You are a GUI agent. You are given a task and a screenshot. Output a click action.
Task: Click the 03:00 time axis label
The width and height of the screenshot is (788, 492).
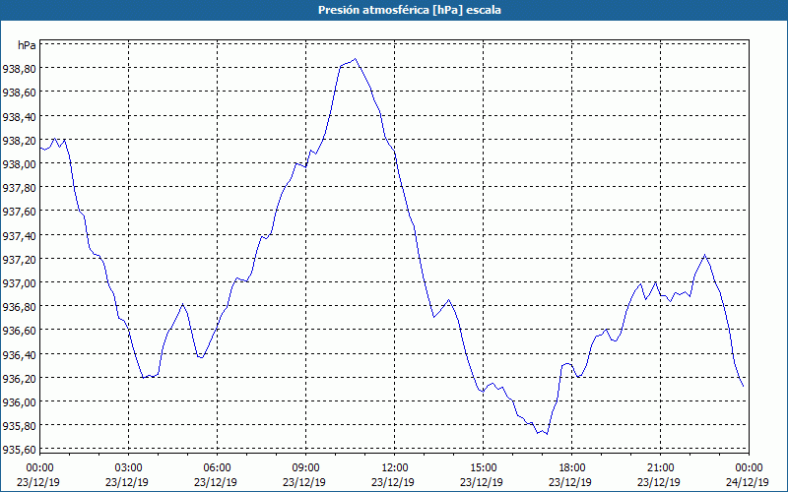pyautogui.click(x=129, y=468)
